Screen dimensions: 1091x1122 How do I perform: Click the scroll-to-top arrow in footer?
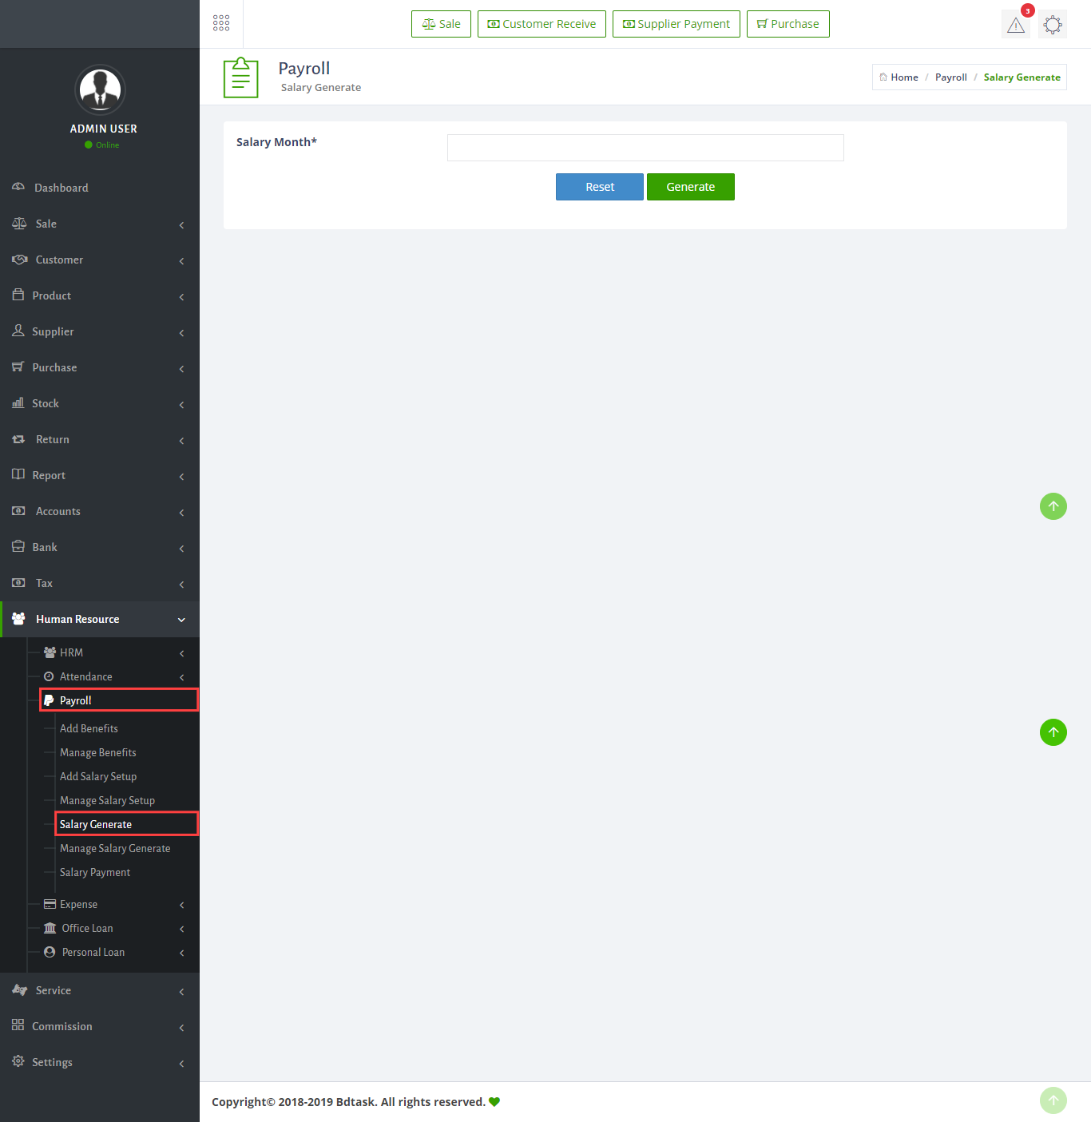point(1053,1100)
